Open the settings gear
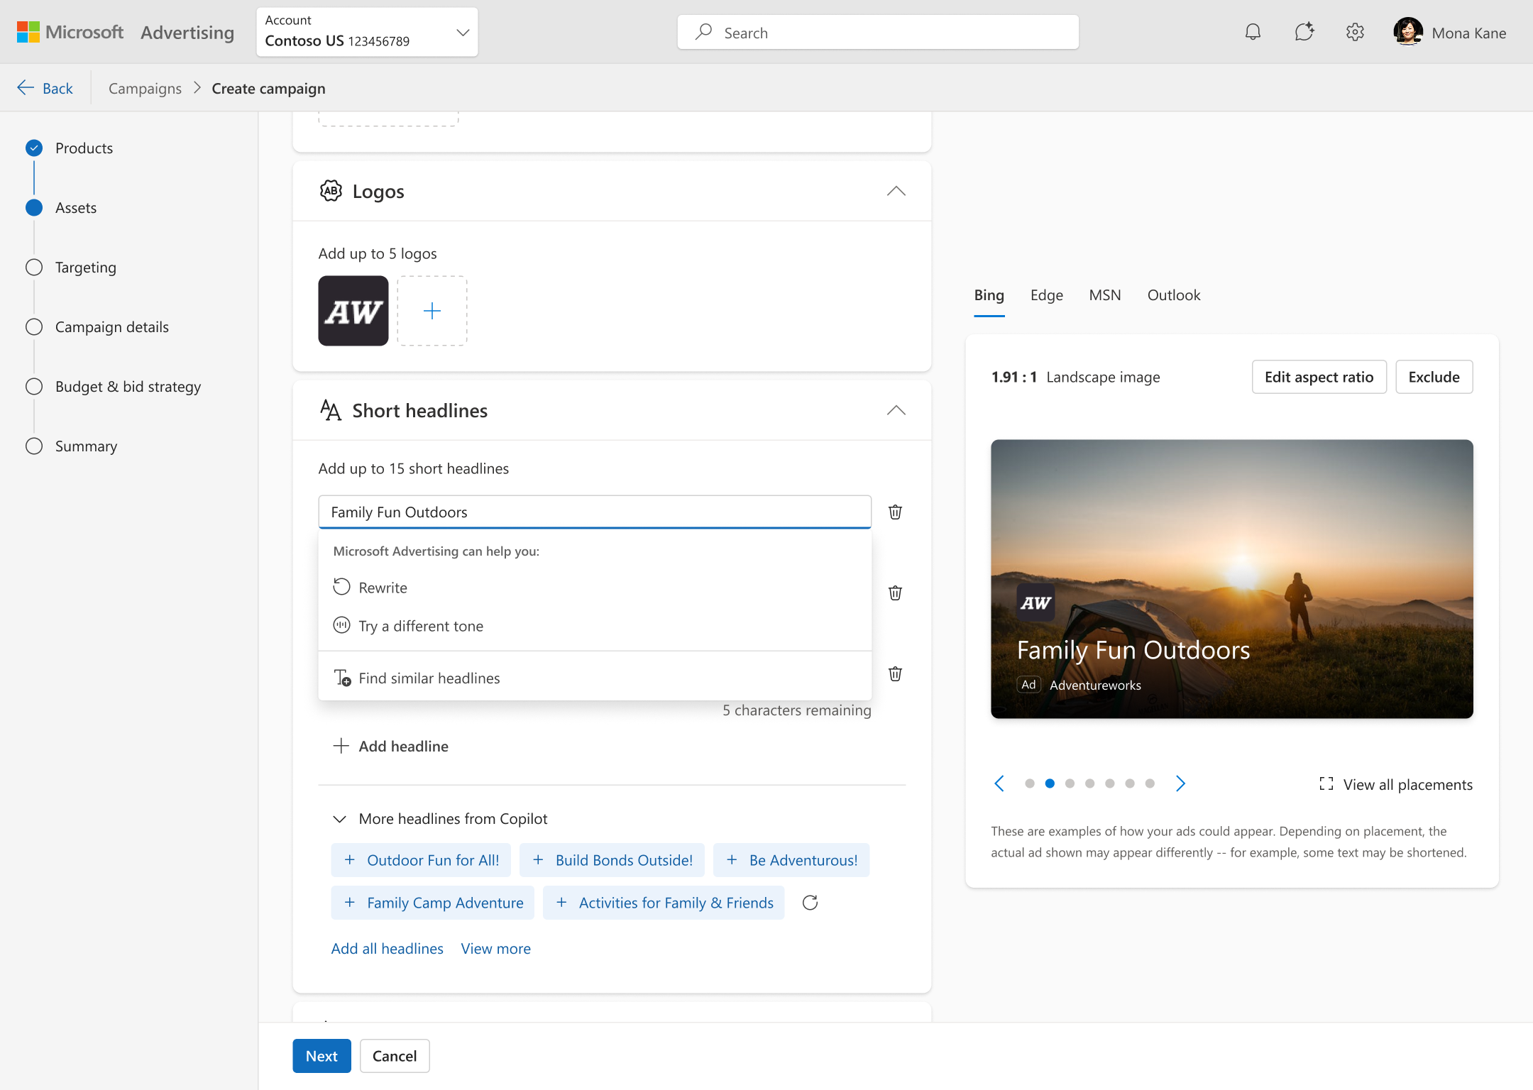 pyautogui.click(x=1355, y=33)
